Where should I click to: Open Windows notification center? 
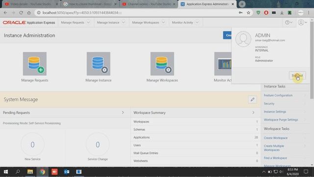(306, 172)
